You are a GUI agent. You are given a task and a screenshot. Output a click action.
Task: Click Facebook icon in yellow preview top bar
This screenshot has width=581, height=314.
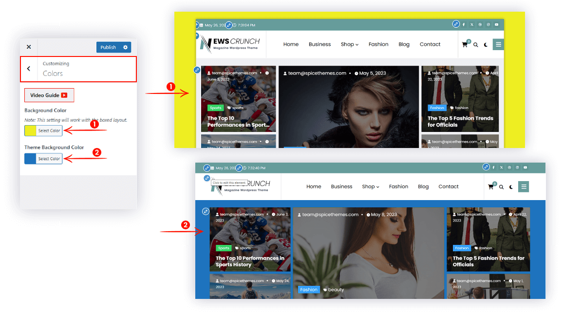tap(464, 25)
